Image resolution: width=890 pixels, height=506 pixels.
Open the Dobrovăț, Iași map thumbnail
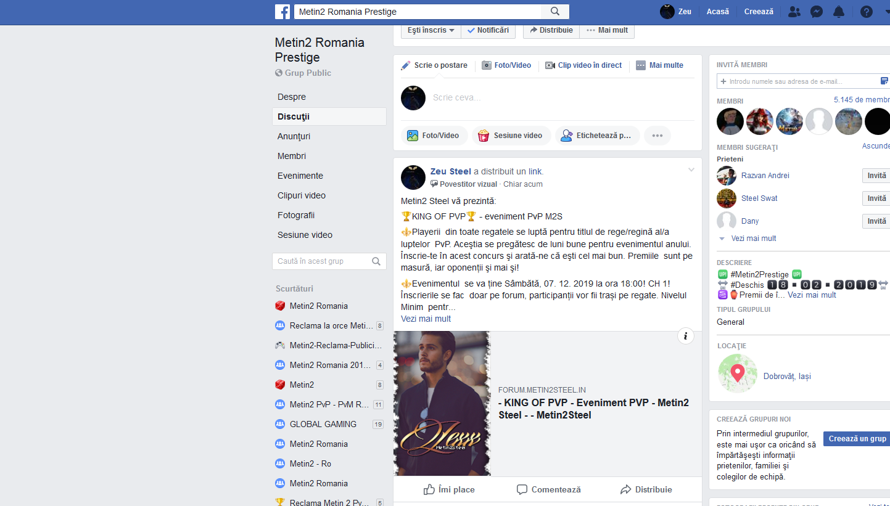point(738,373)
